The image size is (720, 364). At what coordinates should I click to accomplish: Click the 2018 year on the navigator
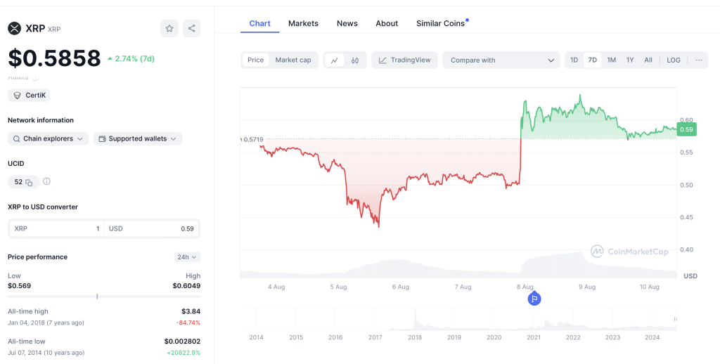[415, 337]
